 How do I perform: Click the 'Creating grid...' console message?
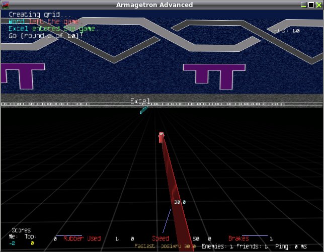point(39,15)
